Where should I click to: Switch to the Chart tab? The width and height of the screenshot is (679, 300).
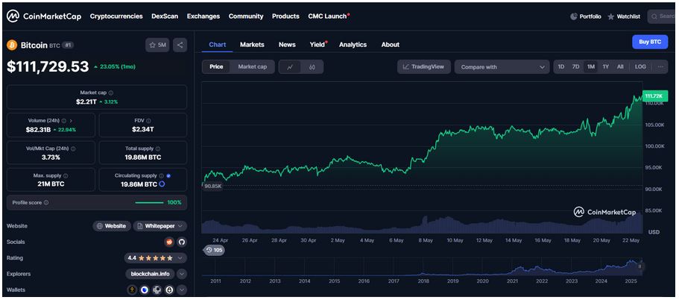point(218,45)
